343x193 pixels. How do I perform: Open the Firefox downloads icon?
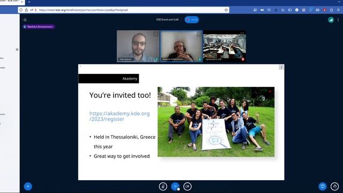click(x=276, y=10)
